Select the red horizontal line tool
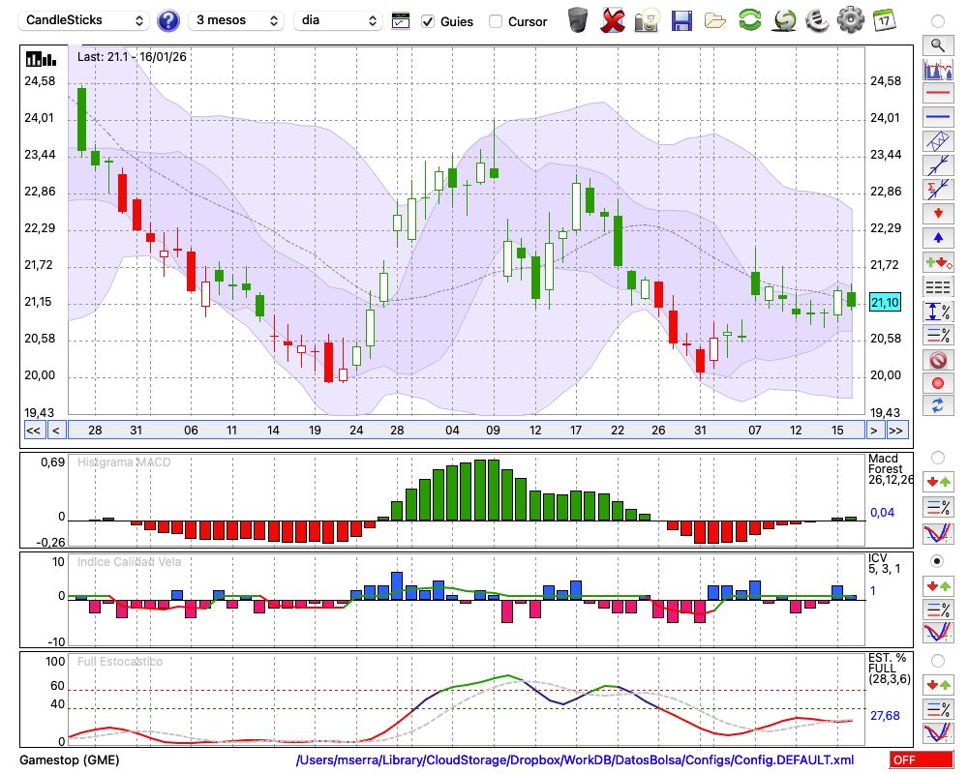968x774 pixels. coord(937,94)
